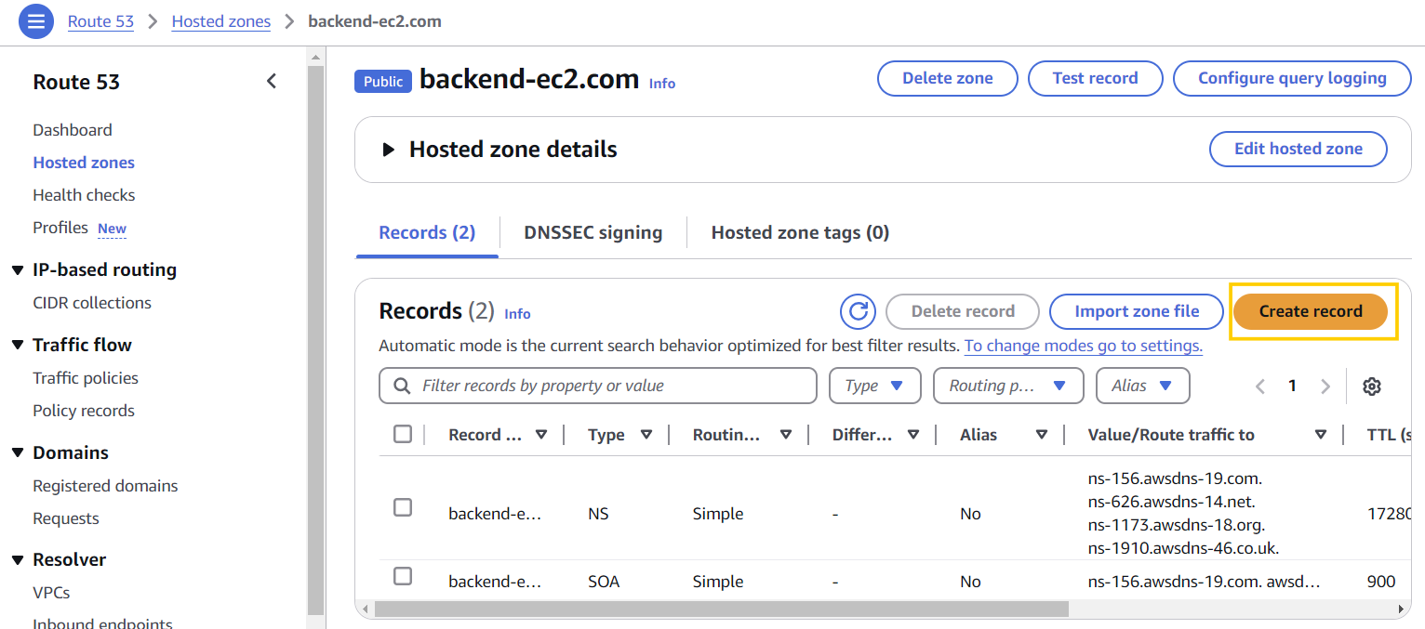
Task: Click ns-626.awsdns-14.net. value text
Action: (1172, 502)
